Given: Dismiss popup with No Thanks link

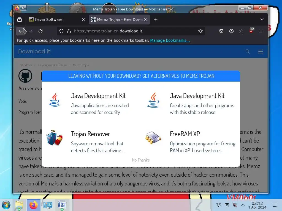Looking at the screenshot, I should tap(141, 160).
